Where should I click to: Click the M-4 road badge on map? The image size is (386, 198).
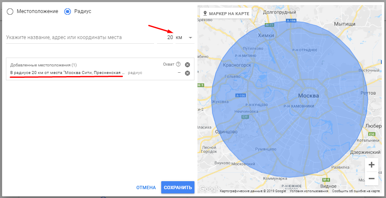pos(326,180)
